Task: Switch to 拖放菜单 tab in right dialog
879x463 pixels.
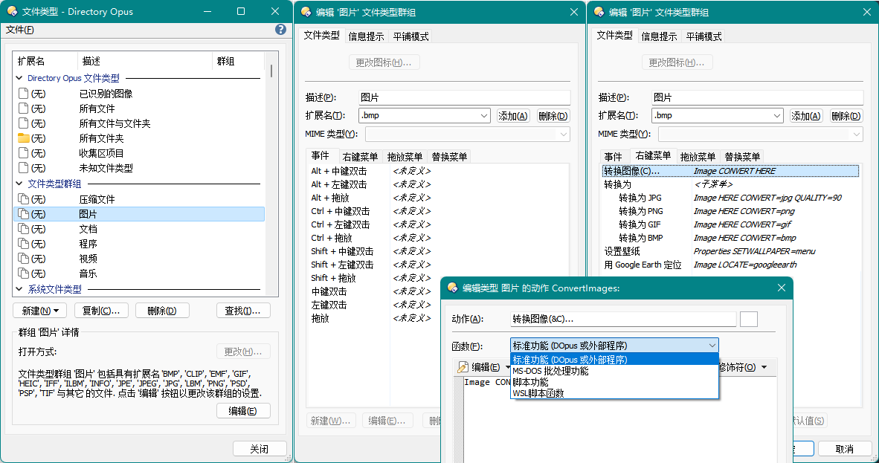Action: click(x=698, y=157)
